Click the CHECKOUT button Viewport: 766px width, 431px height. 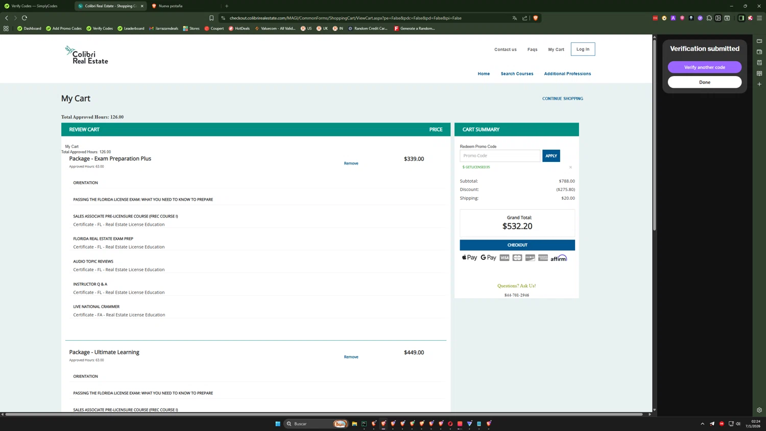click(517, 245)
